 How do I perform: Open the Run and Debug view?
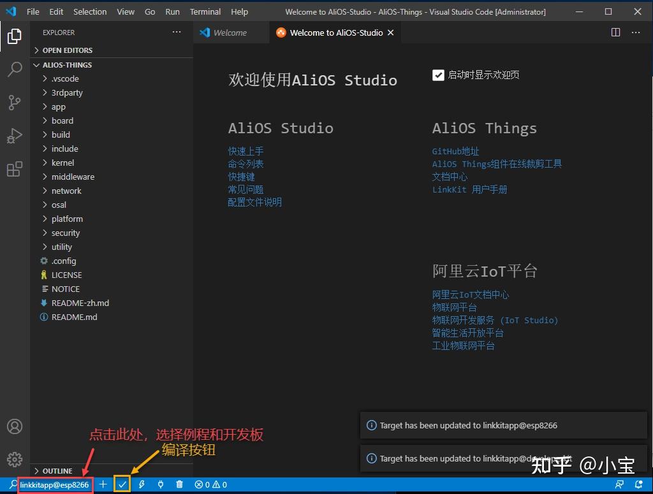point(14,136)
